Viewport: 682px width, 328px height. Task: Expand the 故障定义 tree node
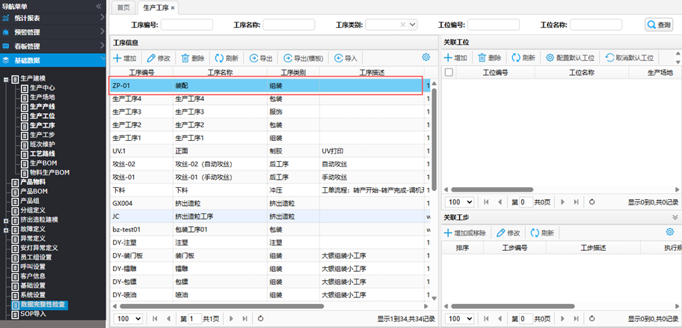pos(6,230)
